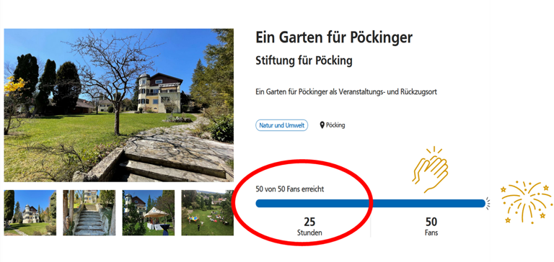Image resolution: width=554 pixels, height=262 pixels.
Task: Click the blue fans progress bar
Action: tap(370, 204)
